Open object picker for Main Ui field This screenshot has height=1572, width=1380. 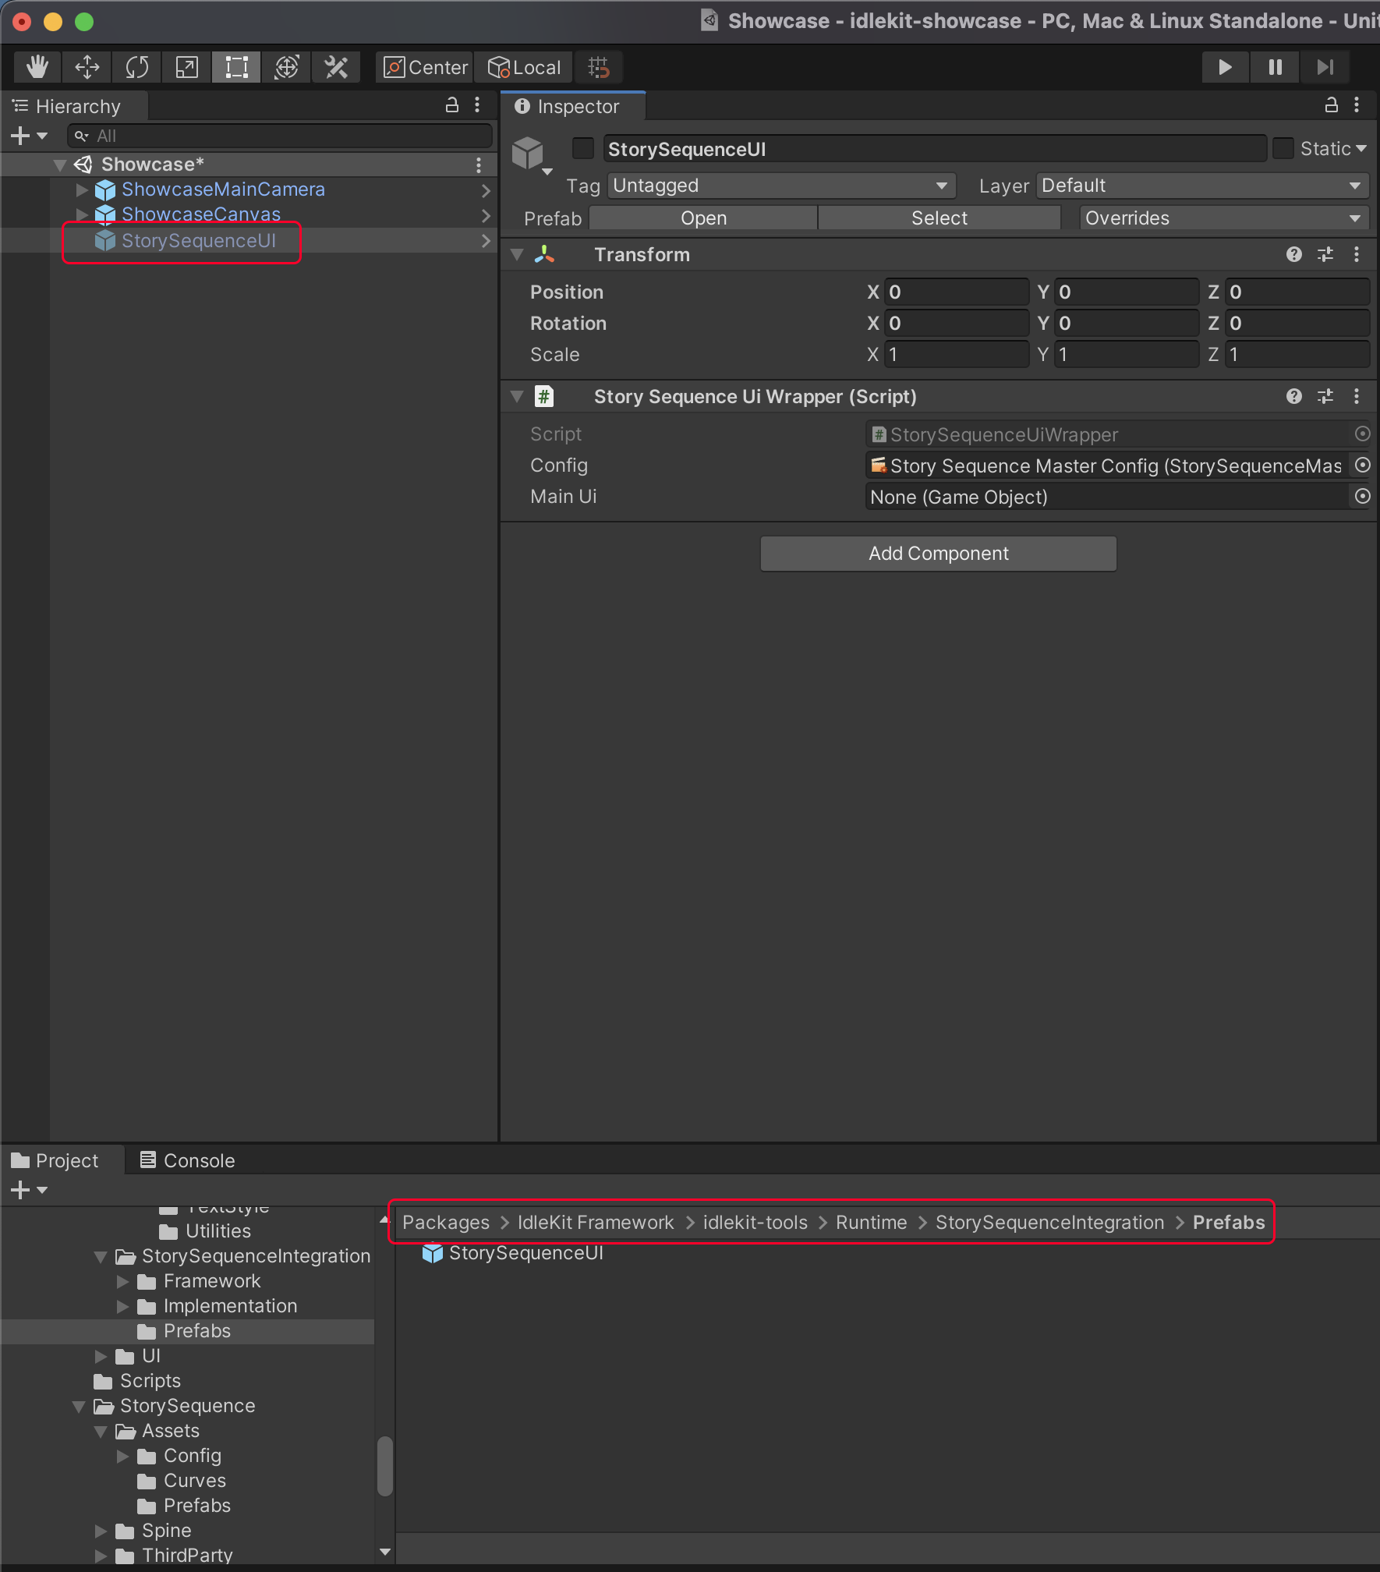pos(1362,496)
